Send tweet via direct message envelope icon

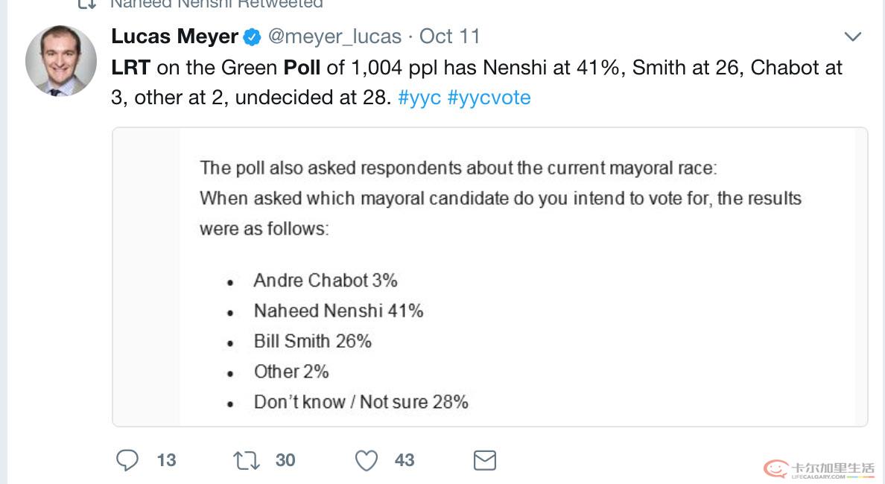coord(485,460)
